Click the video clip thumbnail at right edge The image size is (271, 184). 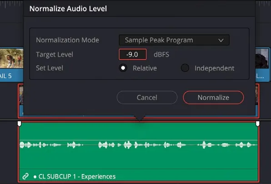262,58
